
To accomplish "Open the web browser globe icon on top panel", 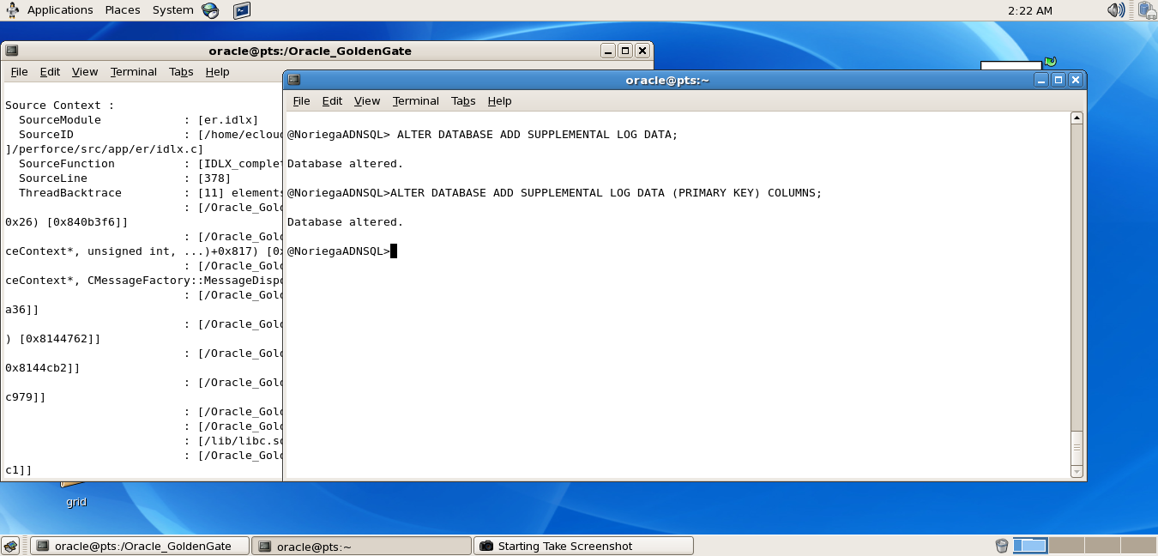I will (208, 10).
